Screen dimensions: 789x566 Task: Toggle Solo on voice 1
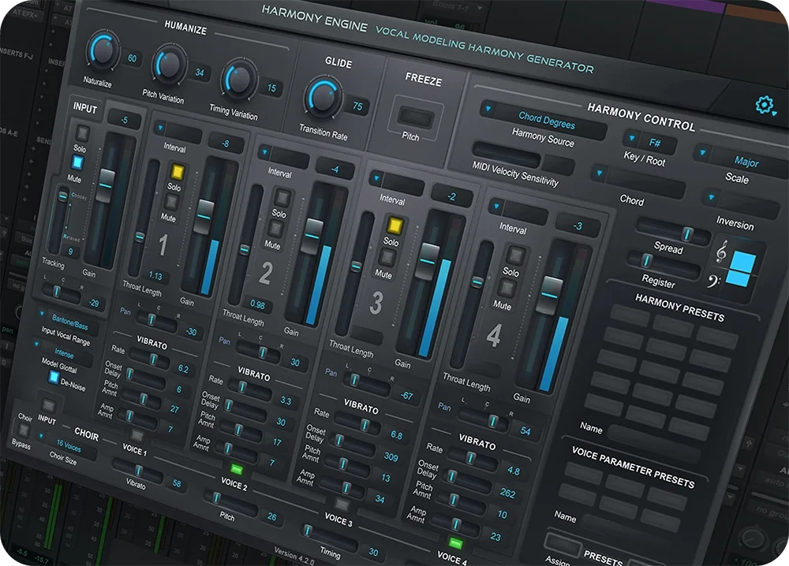(177, 172)
